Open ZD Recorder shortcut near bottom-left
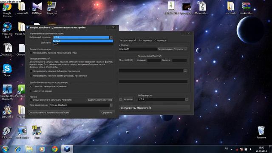The image size is (272, 153). point(22,133)
